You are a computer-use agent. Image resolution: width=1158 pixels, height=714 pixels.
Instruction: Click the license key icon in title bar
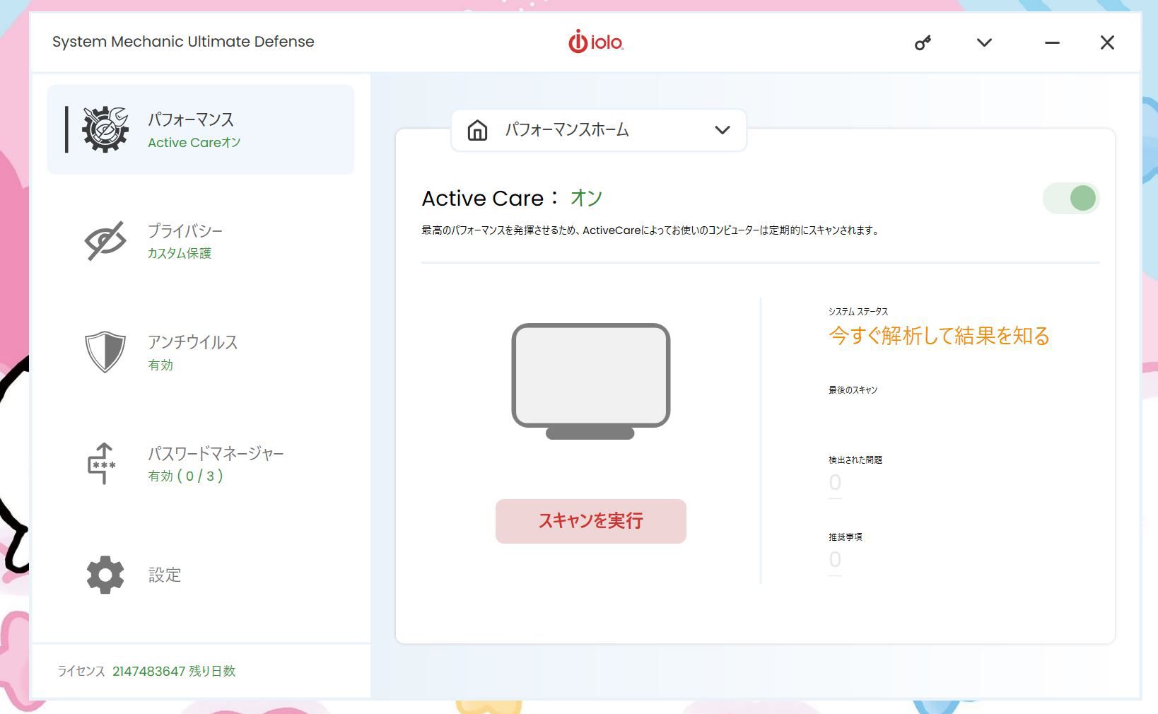(923, 43)
